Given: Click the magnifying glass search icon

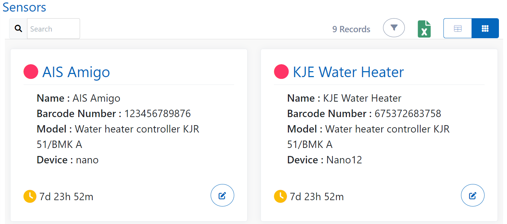Looking at the screenshot, I should [18, 28].
